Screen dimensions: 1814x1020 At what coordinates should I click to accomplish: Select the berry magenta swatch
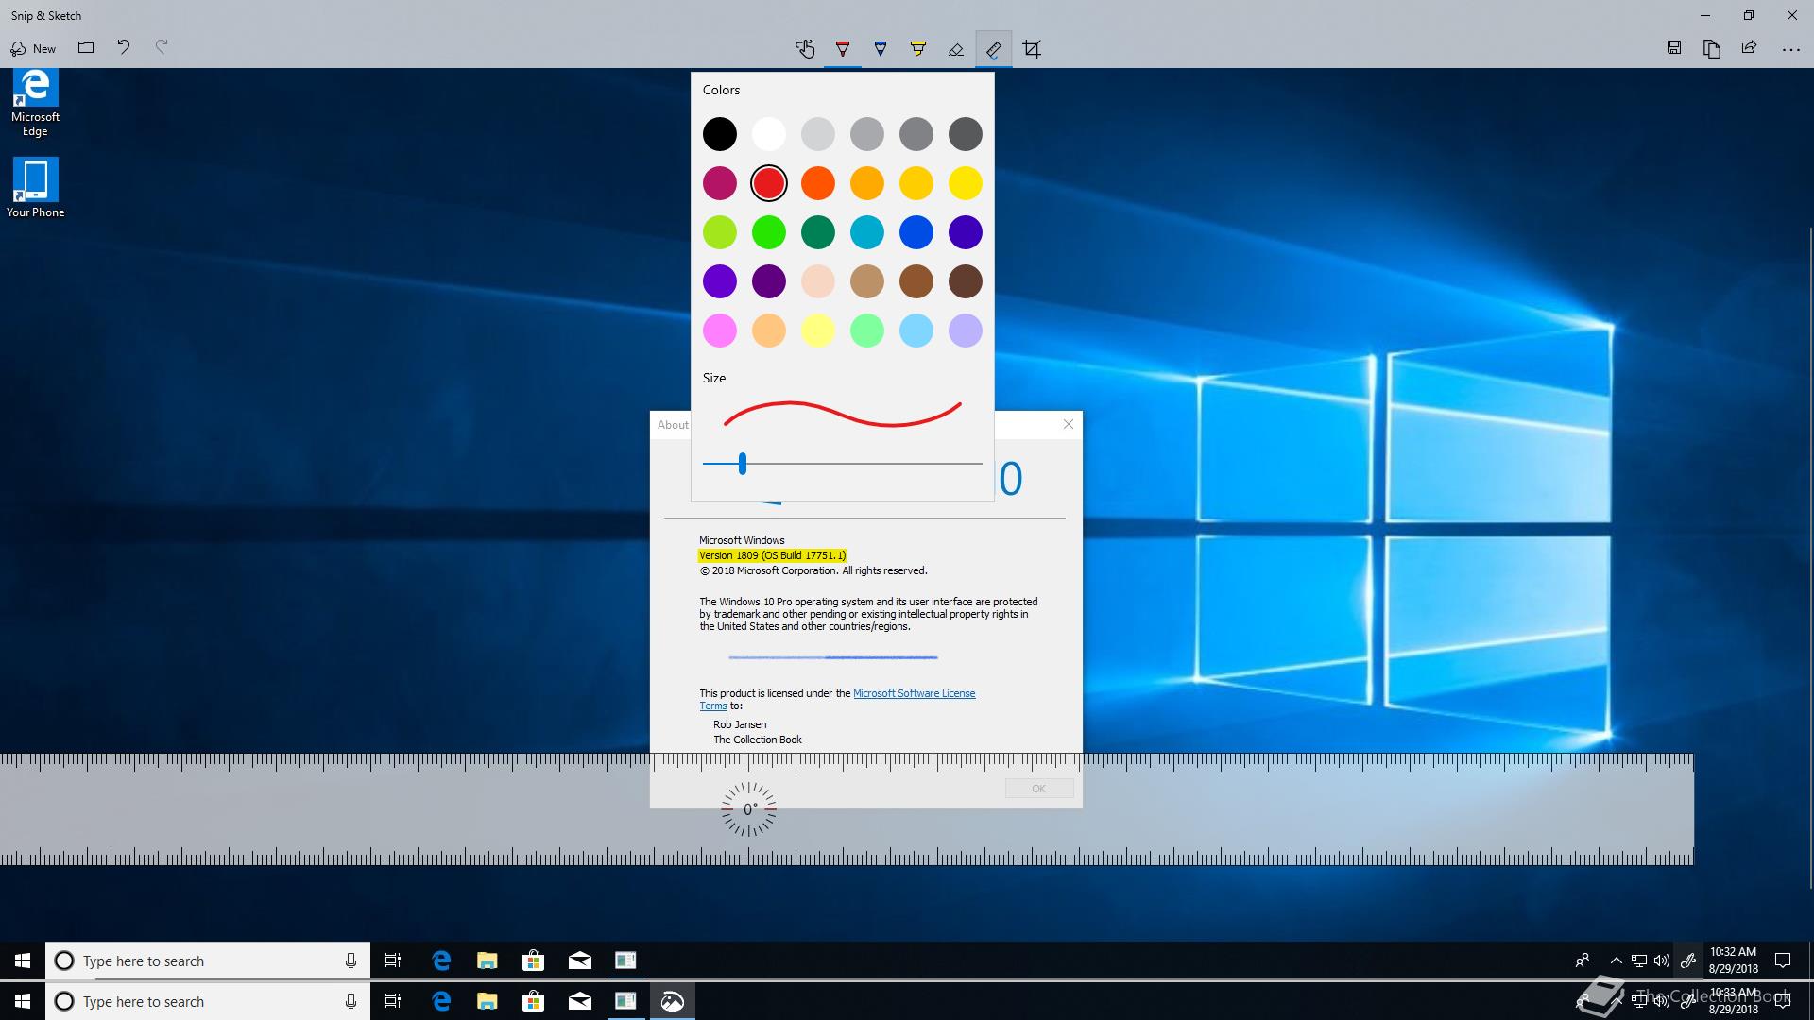click(x=720, y=183)
